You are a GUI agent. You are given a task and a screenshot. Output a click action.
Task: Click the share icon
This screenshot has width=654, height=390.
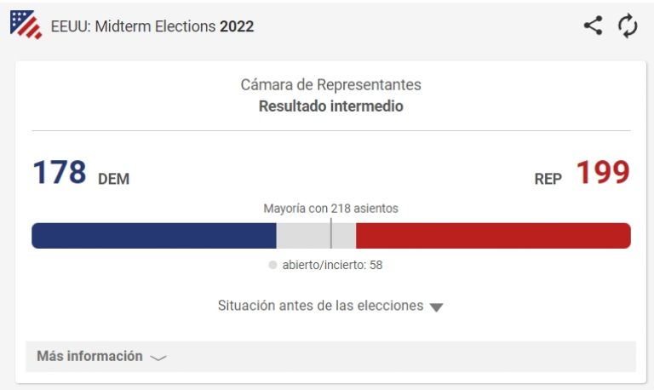click(593, 26)
